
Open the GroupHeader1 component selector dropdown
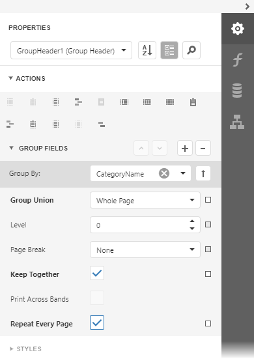coord(71,50)
